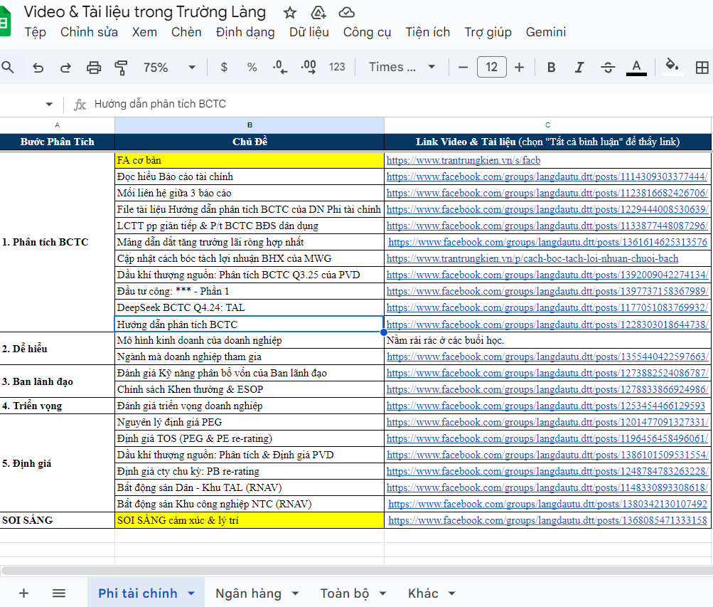Image resolution: width=713 pixels, height=607 pixels.
Task: Decrease font size with minus
Action: pyautogui.click(x=463, y=68)
